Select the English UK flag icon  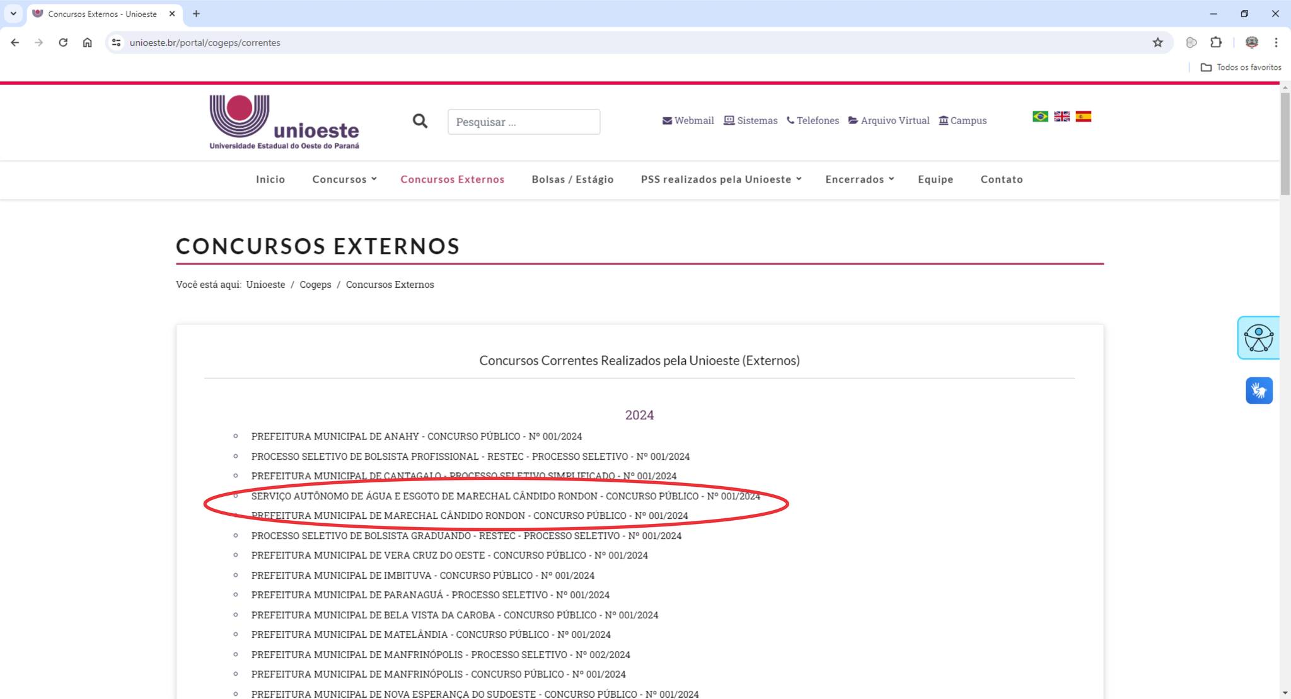1062,116
